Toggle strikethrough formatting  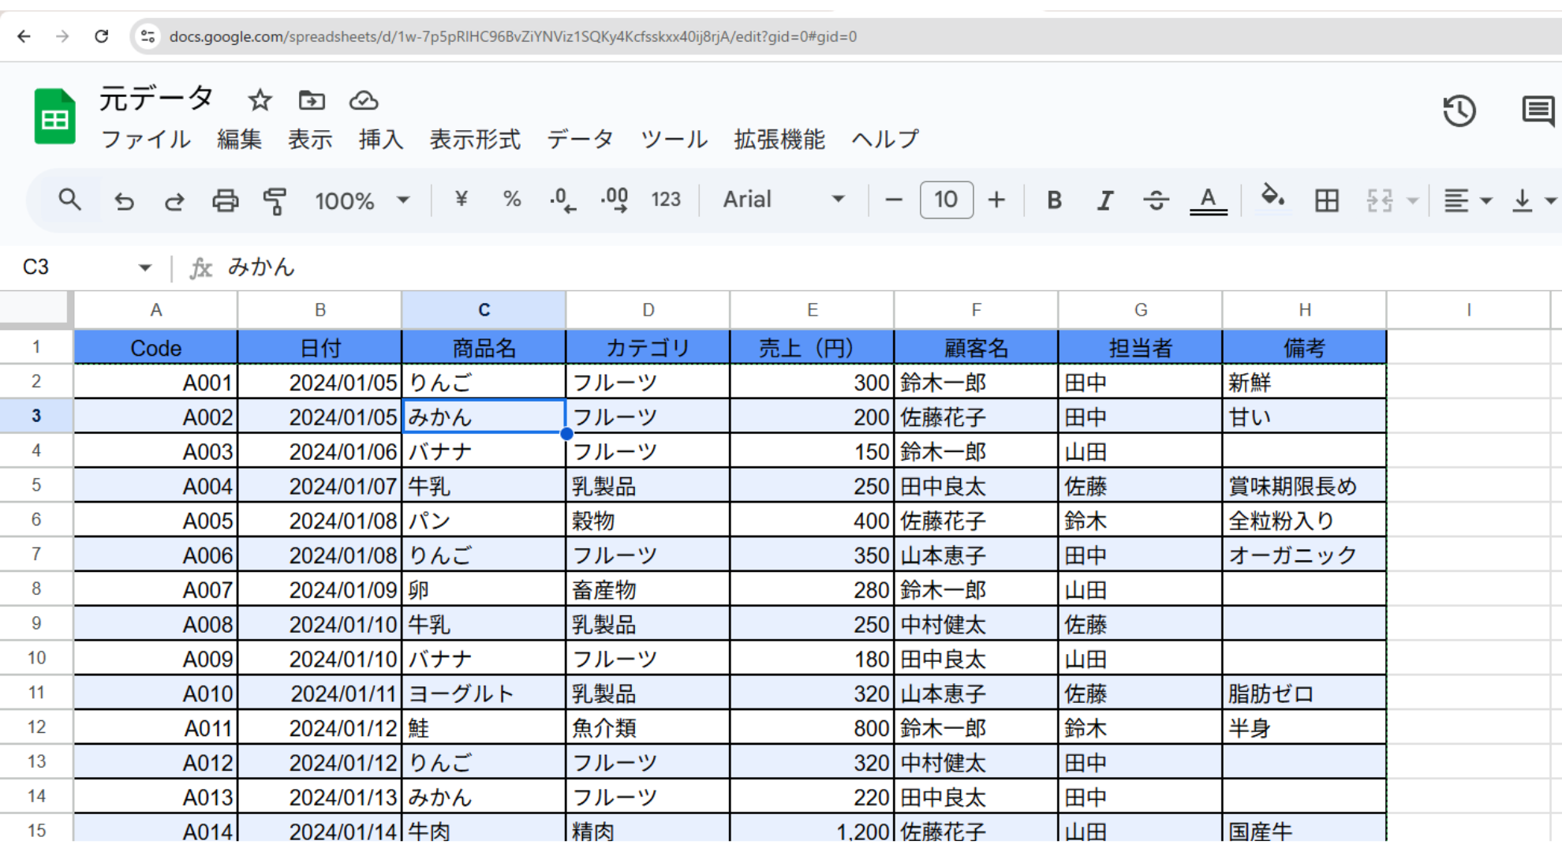coord(1156,200)
